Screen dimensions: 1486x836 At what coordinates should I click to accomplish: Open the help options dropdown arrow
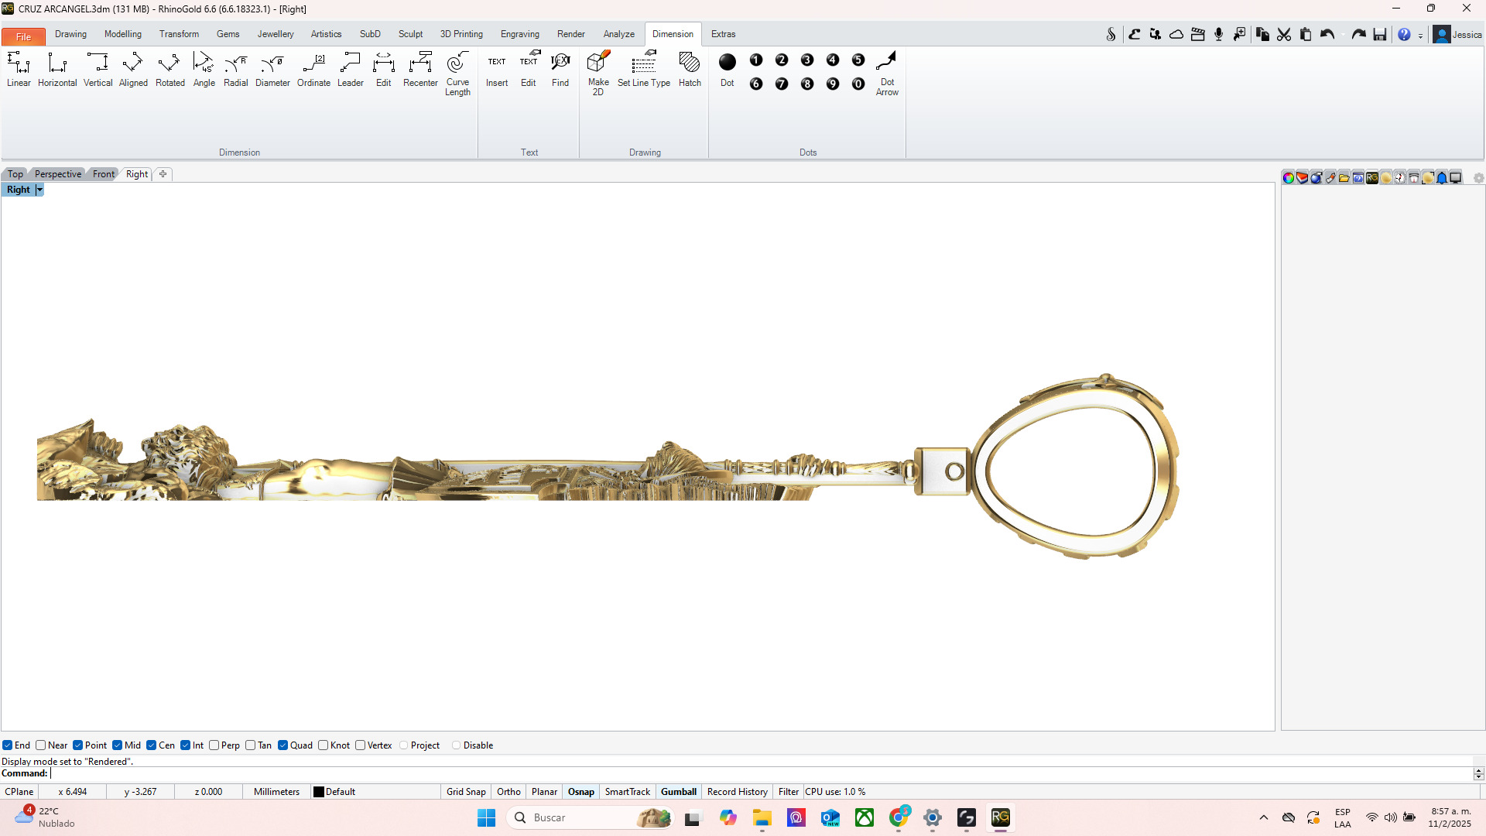pos(1420,36)
